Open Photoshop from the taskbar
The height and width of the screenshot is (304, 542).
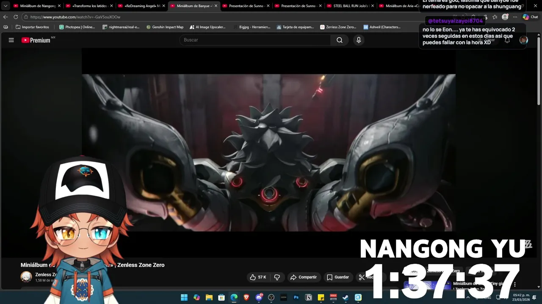coord(296,298)
